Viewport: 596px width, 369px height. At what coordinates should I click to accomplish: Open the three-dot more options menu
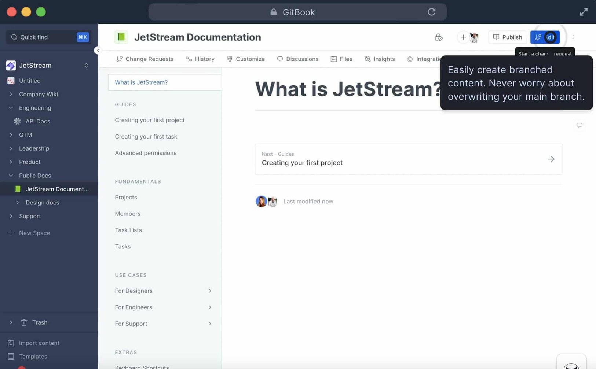coord(573,37)
